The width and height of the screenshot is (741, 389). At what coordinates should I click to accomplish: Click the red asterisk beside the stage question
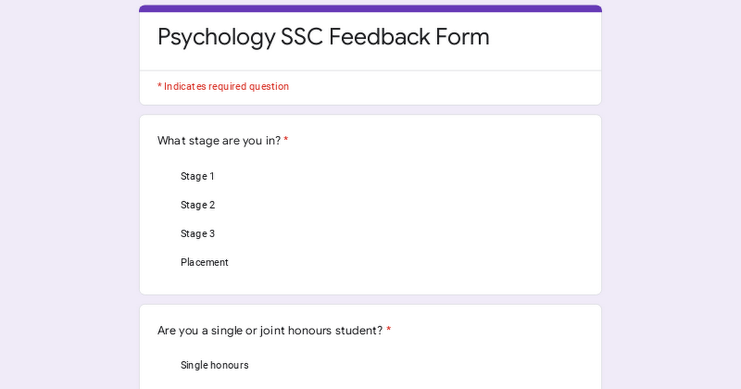click(x=286, y=141)
